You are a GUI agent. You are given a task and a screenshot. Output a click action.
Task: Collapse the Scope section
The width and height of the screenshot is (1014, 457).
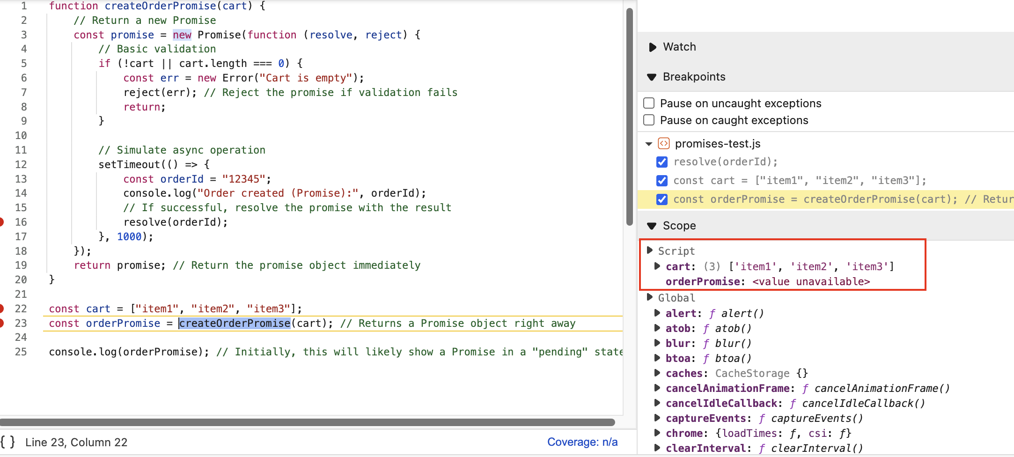pos(652,226)
